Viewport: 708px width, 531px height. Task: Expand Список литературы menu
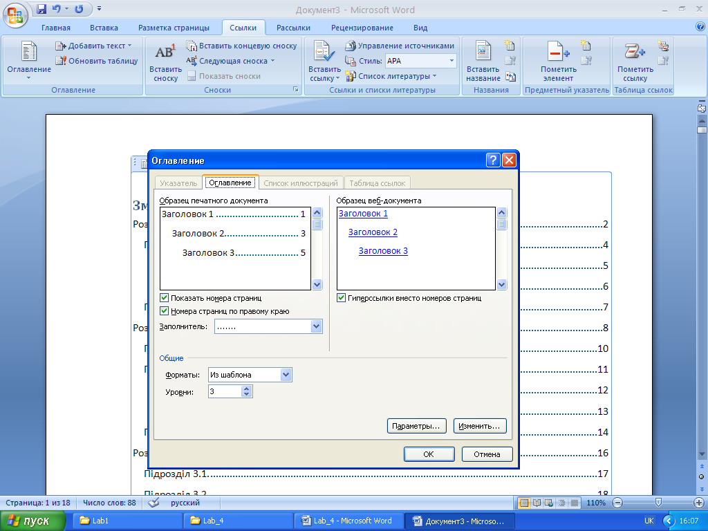[391, 76]
